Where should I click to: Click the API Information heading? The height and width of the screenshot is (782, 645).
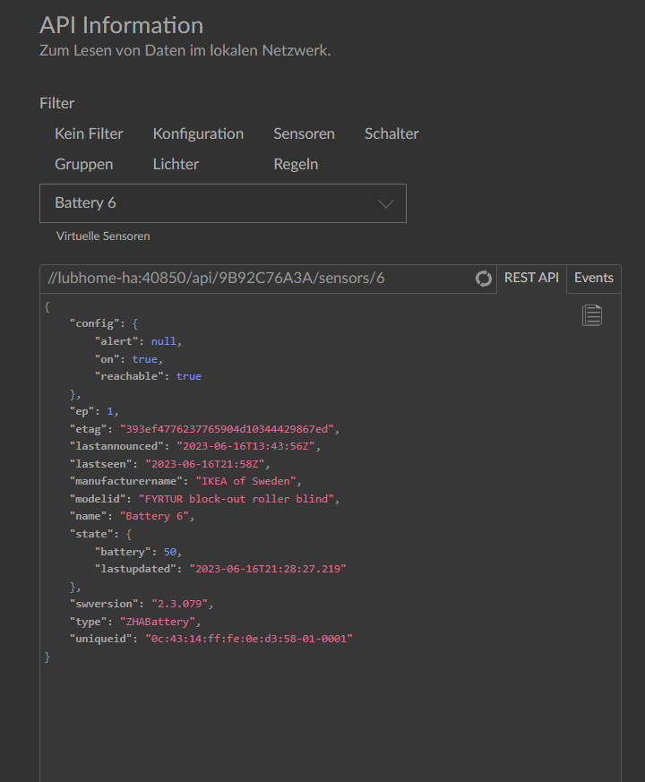pos(122,25)
